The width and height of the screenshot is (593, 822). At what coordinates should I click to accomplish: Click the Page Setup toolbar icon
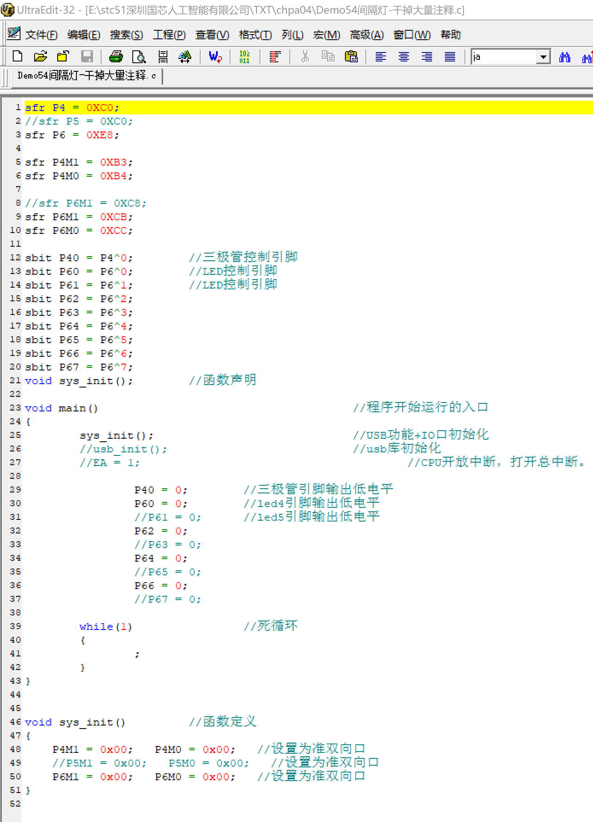point(163,56)
